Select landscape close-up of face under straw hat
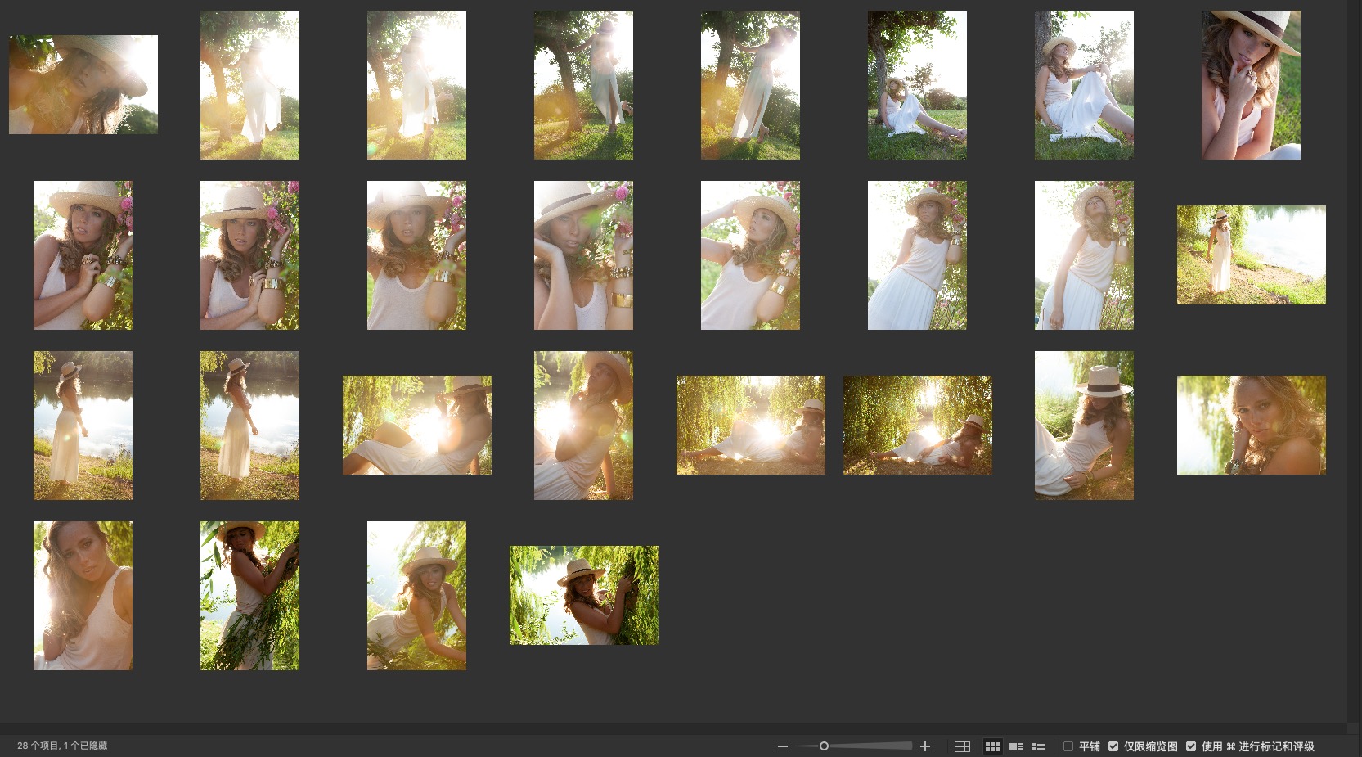Image resolution: width=1362 pixels, height=757 pixels. 83,84
